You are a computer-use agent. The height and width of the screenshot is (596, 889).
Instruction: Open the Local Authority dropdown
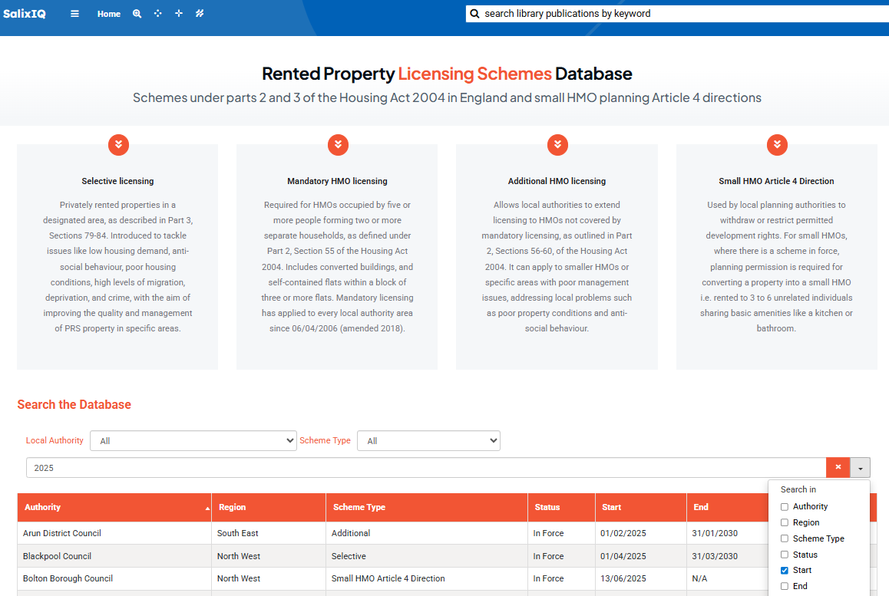pos(193,441)
